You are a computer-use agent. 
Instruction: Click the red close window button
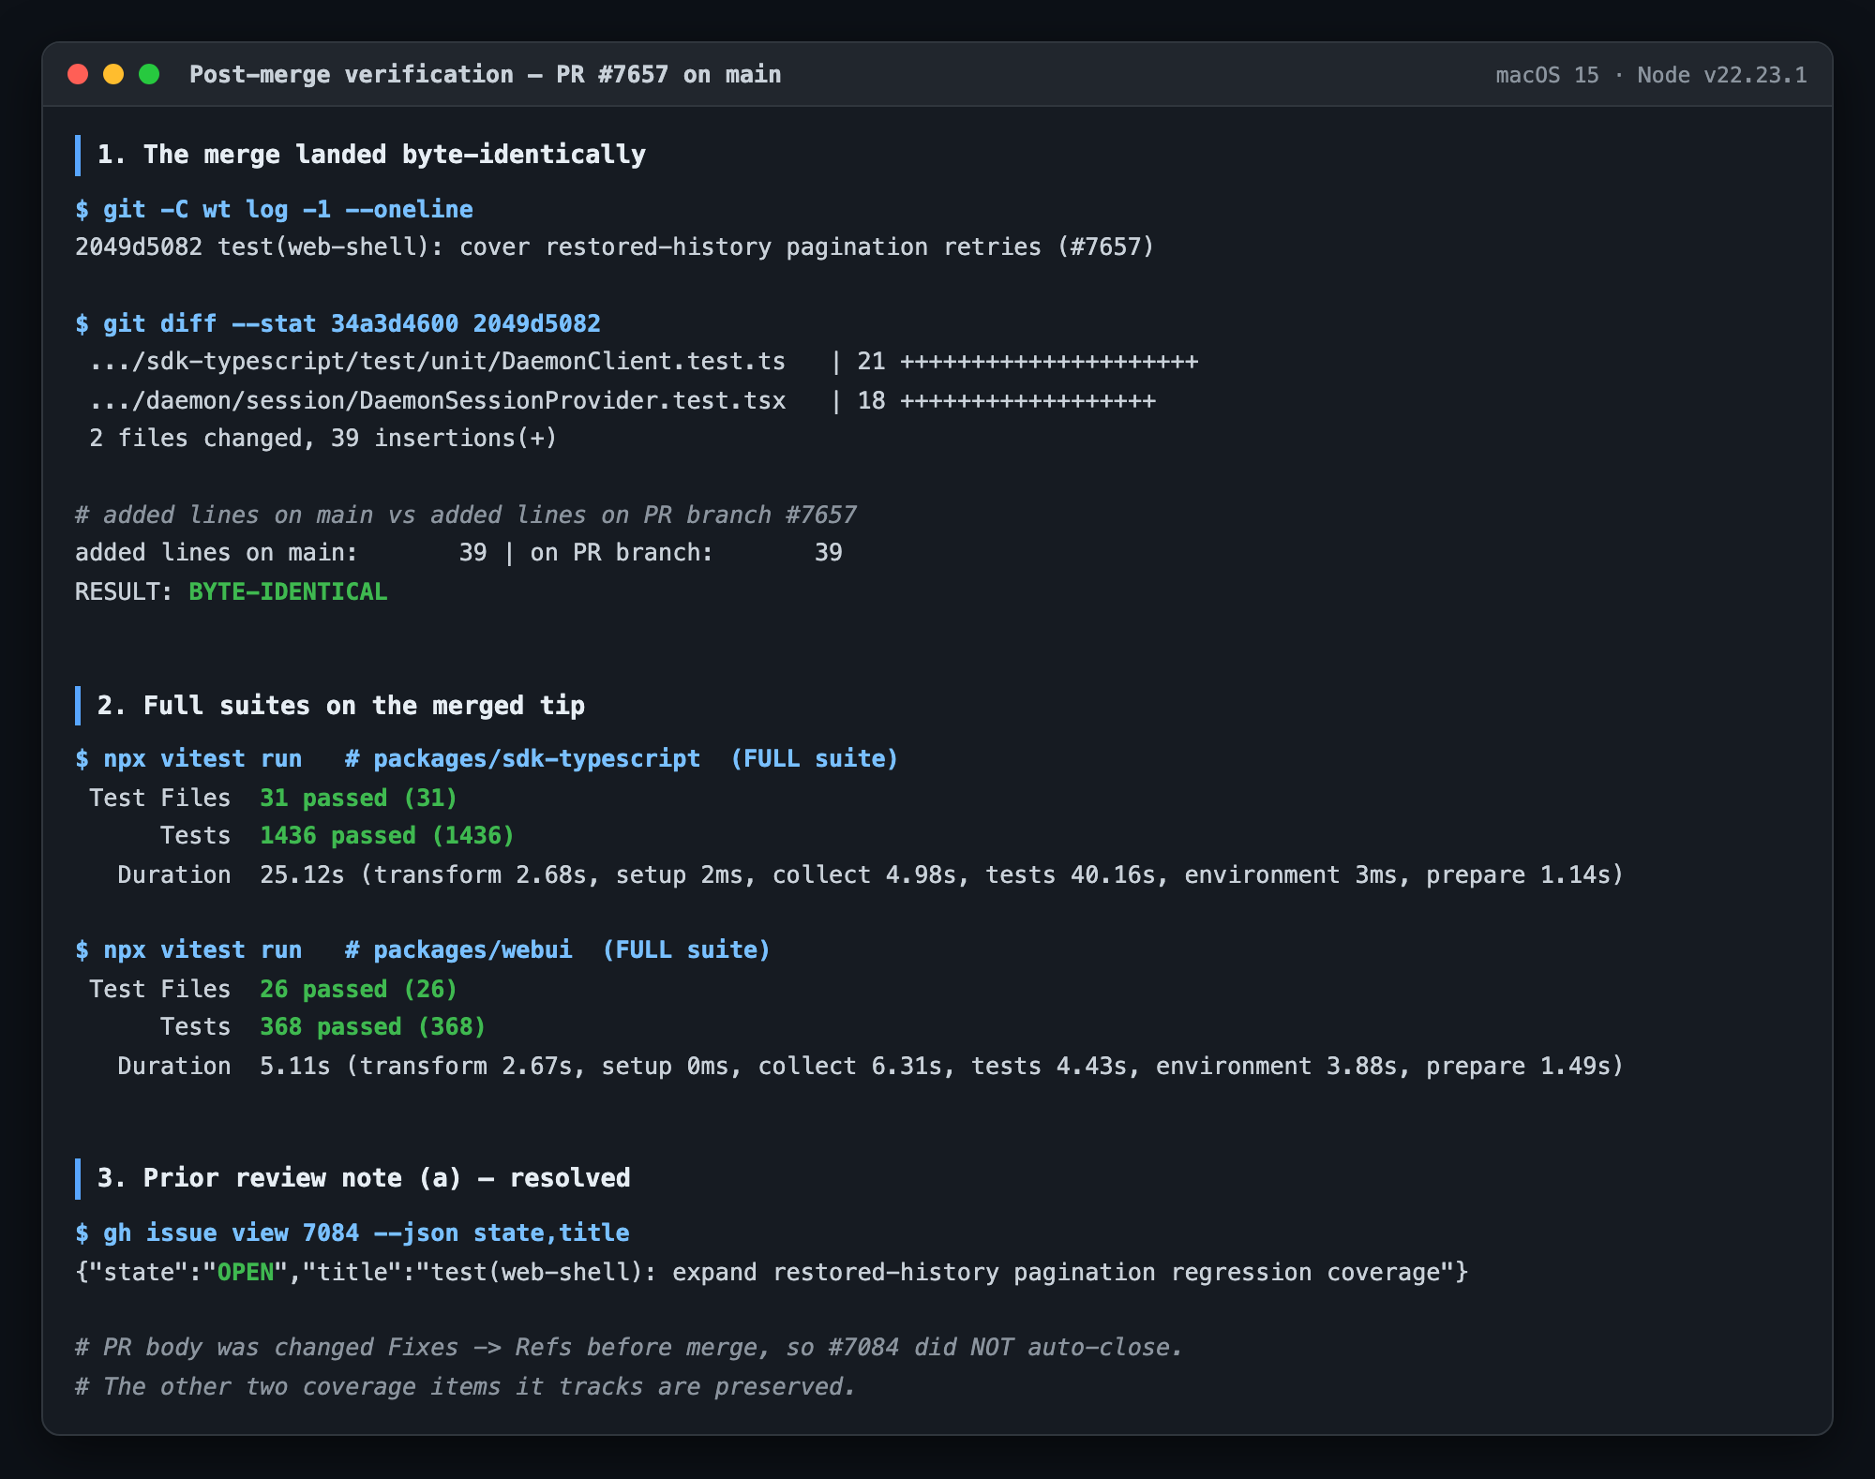tap(78, 74)
